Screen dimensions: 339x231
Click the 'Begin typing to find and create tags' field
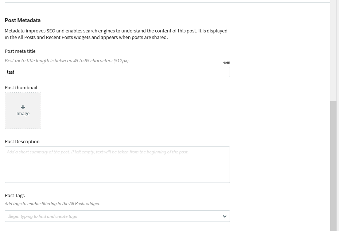117,216
